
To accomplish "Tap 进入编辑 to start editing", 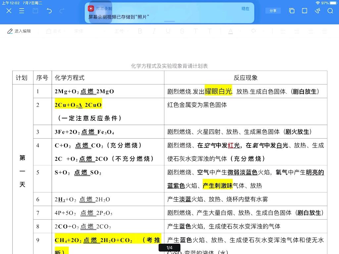I will pyautogui.click(x=19, y=31).
